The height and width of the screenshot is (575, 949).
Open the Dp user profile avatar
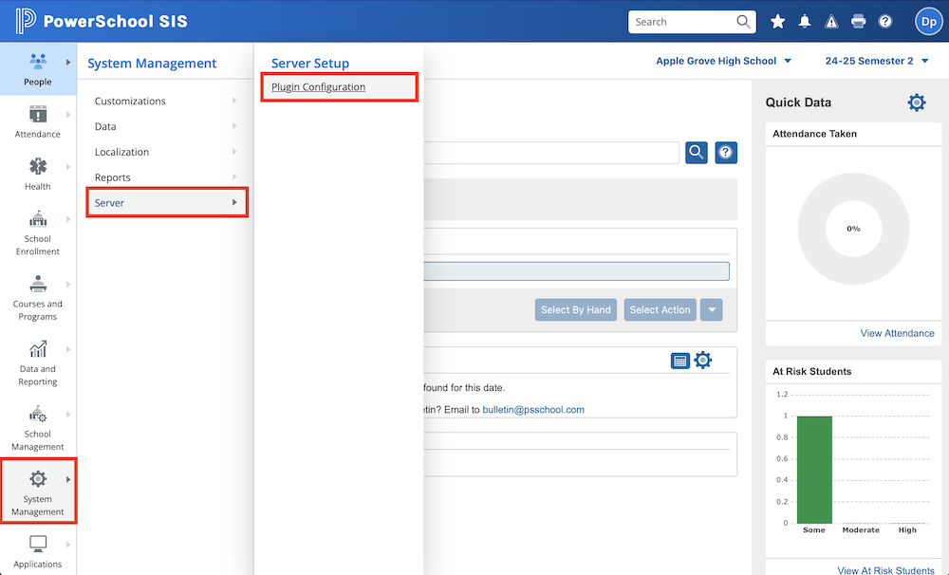(x=927, y=22)
